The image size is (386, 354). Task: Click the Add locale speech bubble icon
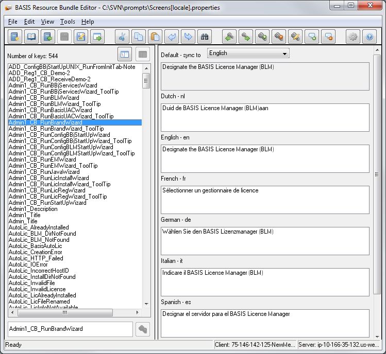point(312,37)
